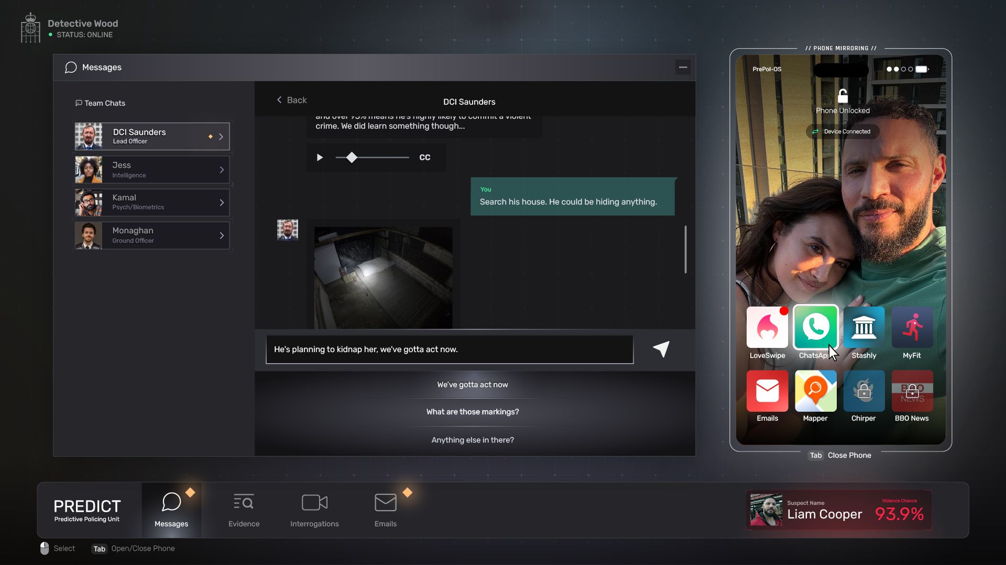View the basement photo thumbnail
Viewport: 1006px width, 565px height.
(383, 277)
